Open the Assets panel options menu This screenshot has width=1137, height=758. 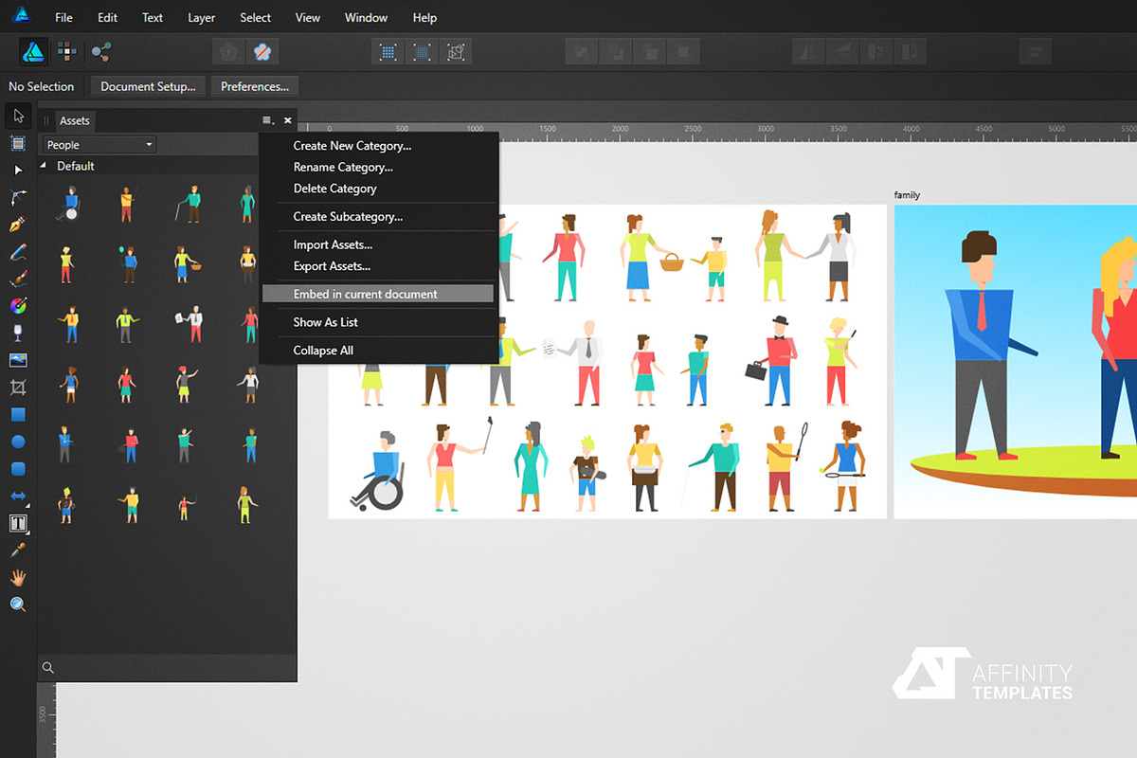[x=268, y=120]
